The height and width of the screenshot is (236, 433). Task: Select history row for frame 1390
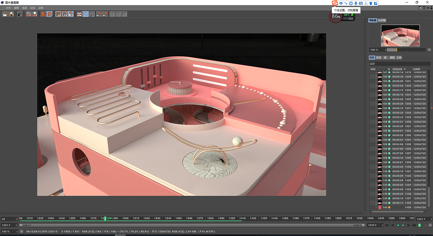pyautogui.click(x=398, y=122)
